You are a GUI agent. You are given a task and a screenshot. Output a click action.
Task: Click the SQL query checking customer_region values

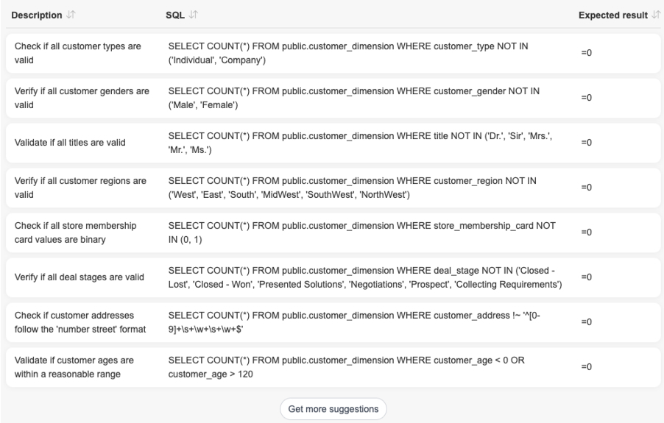[x=352, y=187]
